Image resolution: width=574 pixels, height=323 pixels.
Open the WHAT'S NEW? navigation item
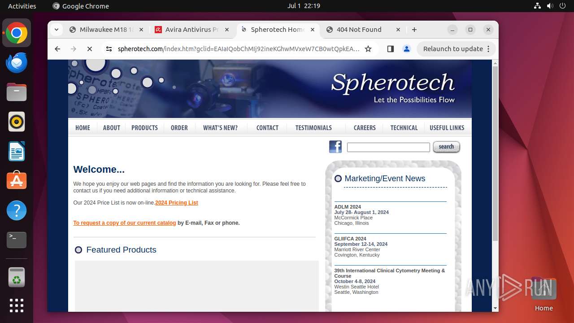tap(220, 128)
